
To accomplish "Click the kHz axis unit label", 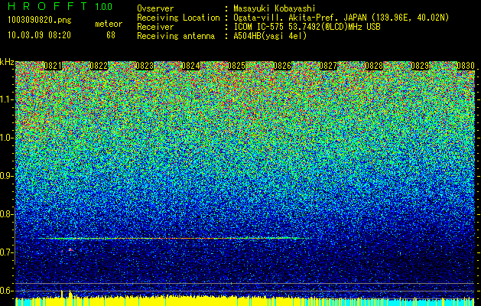I will (x=7, y=62).
